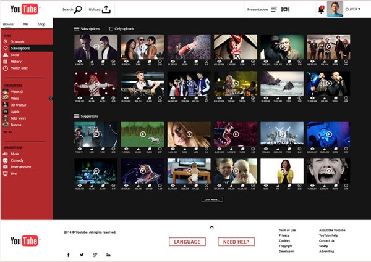The image size is (371, 262).
Task: Switch to the Me tab
Action: (x=25, y=24)
